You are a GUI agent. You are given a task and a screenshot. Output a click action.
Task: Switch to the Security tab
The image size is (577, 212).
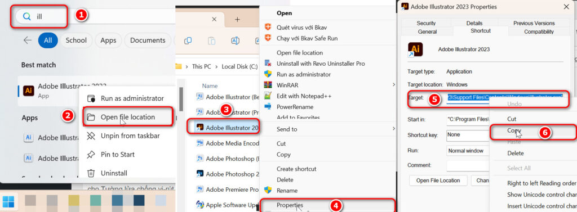tap(426, 23)
